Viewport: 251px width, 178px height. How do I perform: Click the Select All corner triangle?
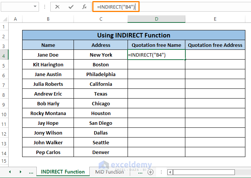(x=5, y=19)
